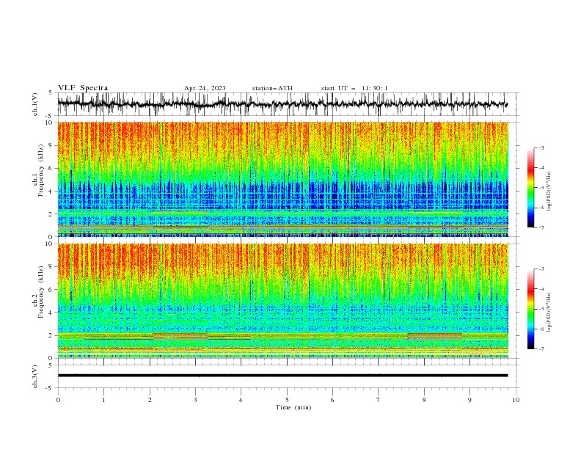Click time axis tick label "4"

click(x=241, y=400)
